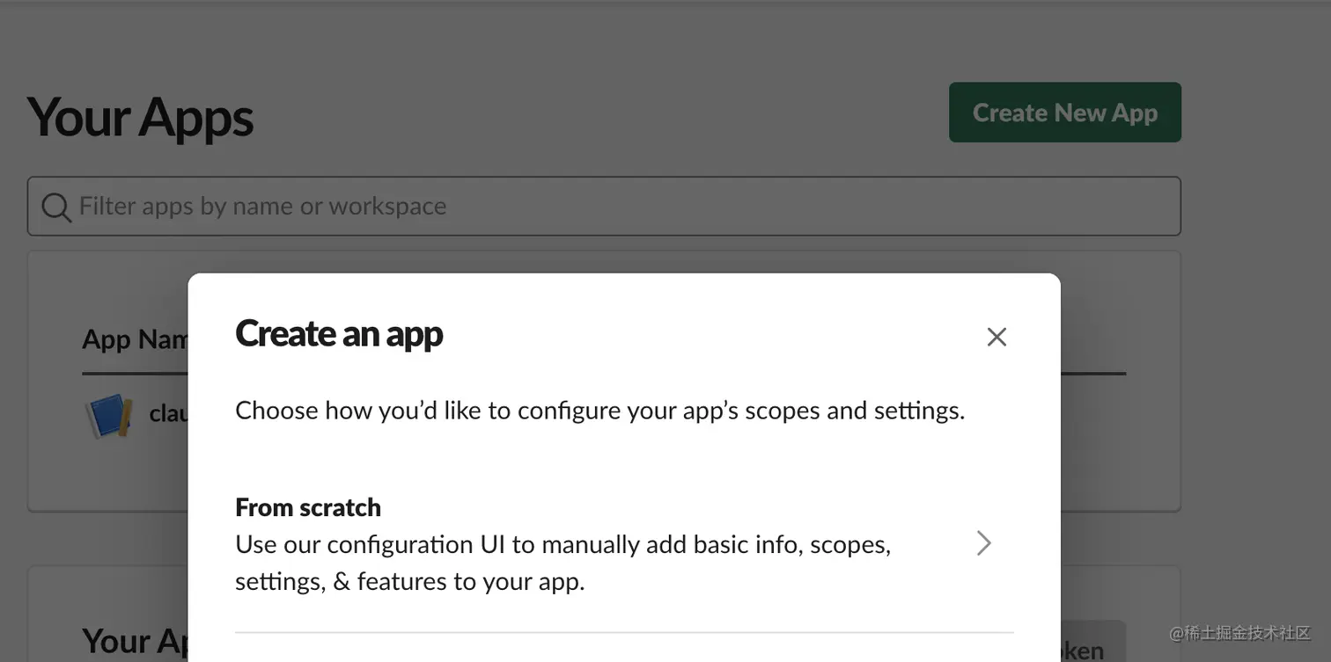Click the "Use our configuration UI" description
Image resolution: width=1331 pixels, height=662 pixels.
tap(563, 544)
